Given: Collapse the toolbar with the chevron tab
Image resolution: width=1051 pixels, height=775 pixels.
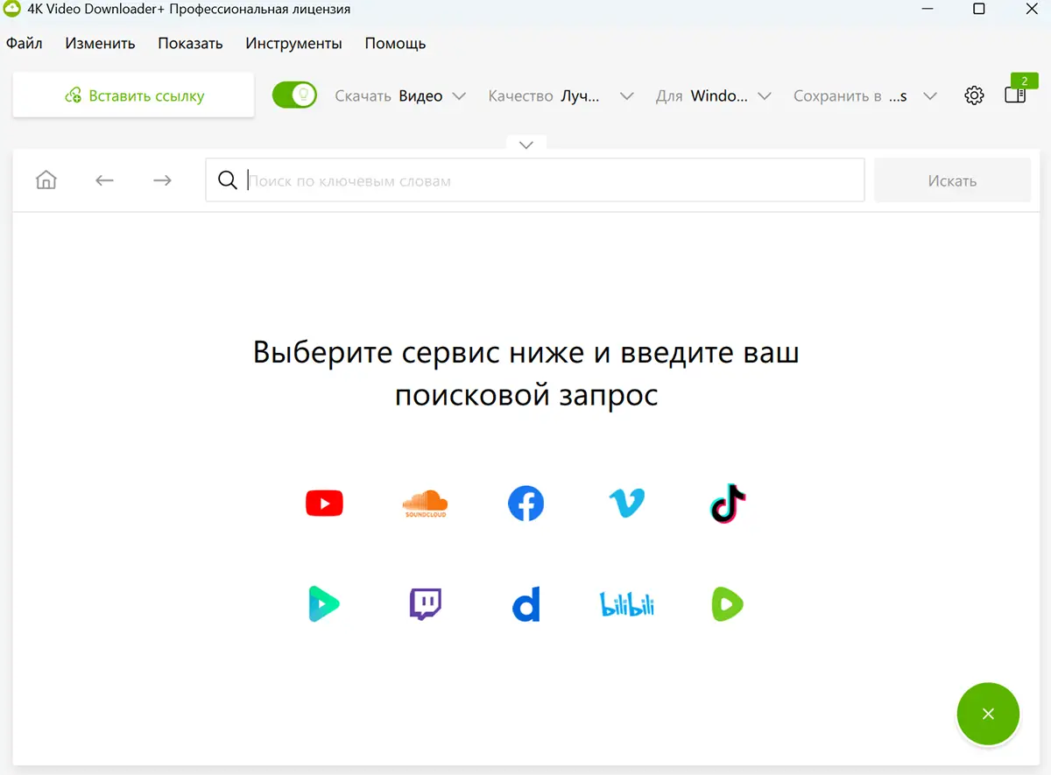Looking at the screenshot, I should pos(526,144).
